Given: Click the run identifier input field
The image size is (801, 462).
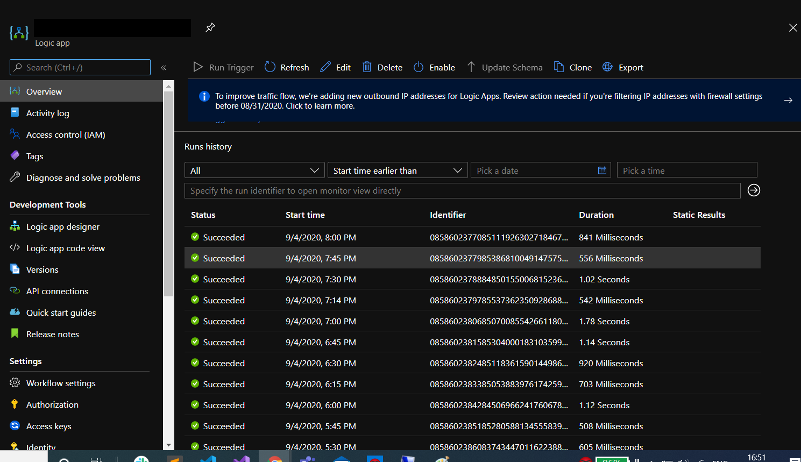Looking at the screenshot, I should click(463, 190).
